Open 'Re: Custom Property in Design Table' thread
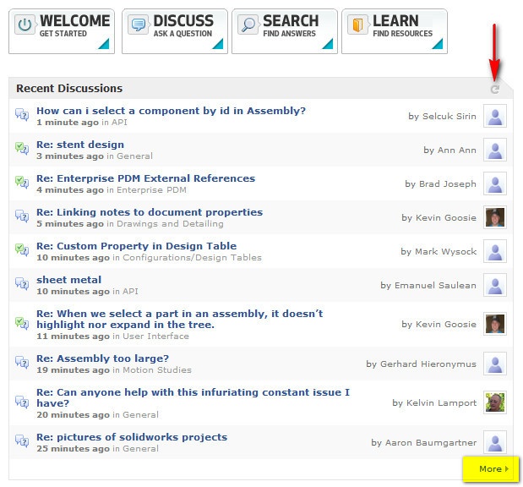This screenshot has width=523, height=487. click(x=136, y=246)
